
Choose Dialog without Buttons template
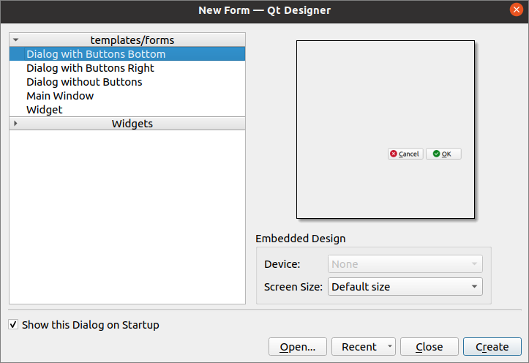pos(84,82)
